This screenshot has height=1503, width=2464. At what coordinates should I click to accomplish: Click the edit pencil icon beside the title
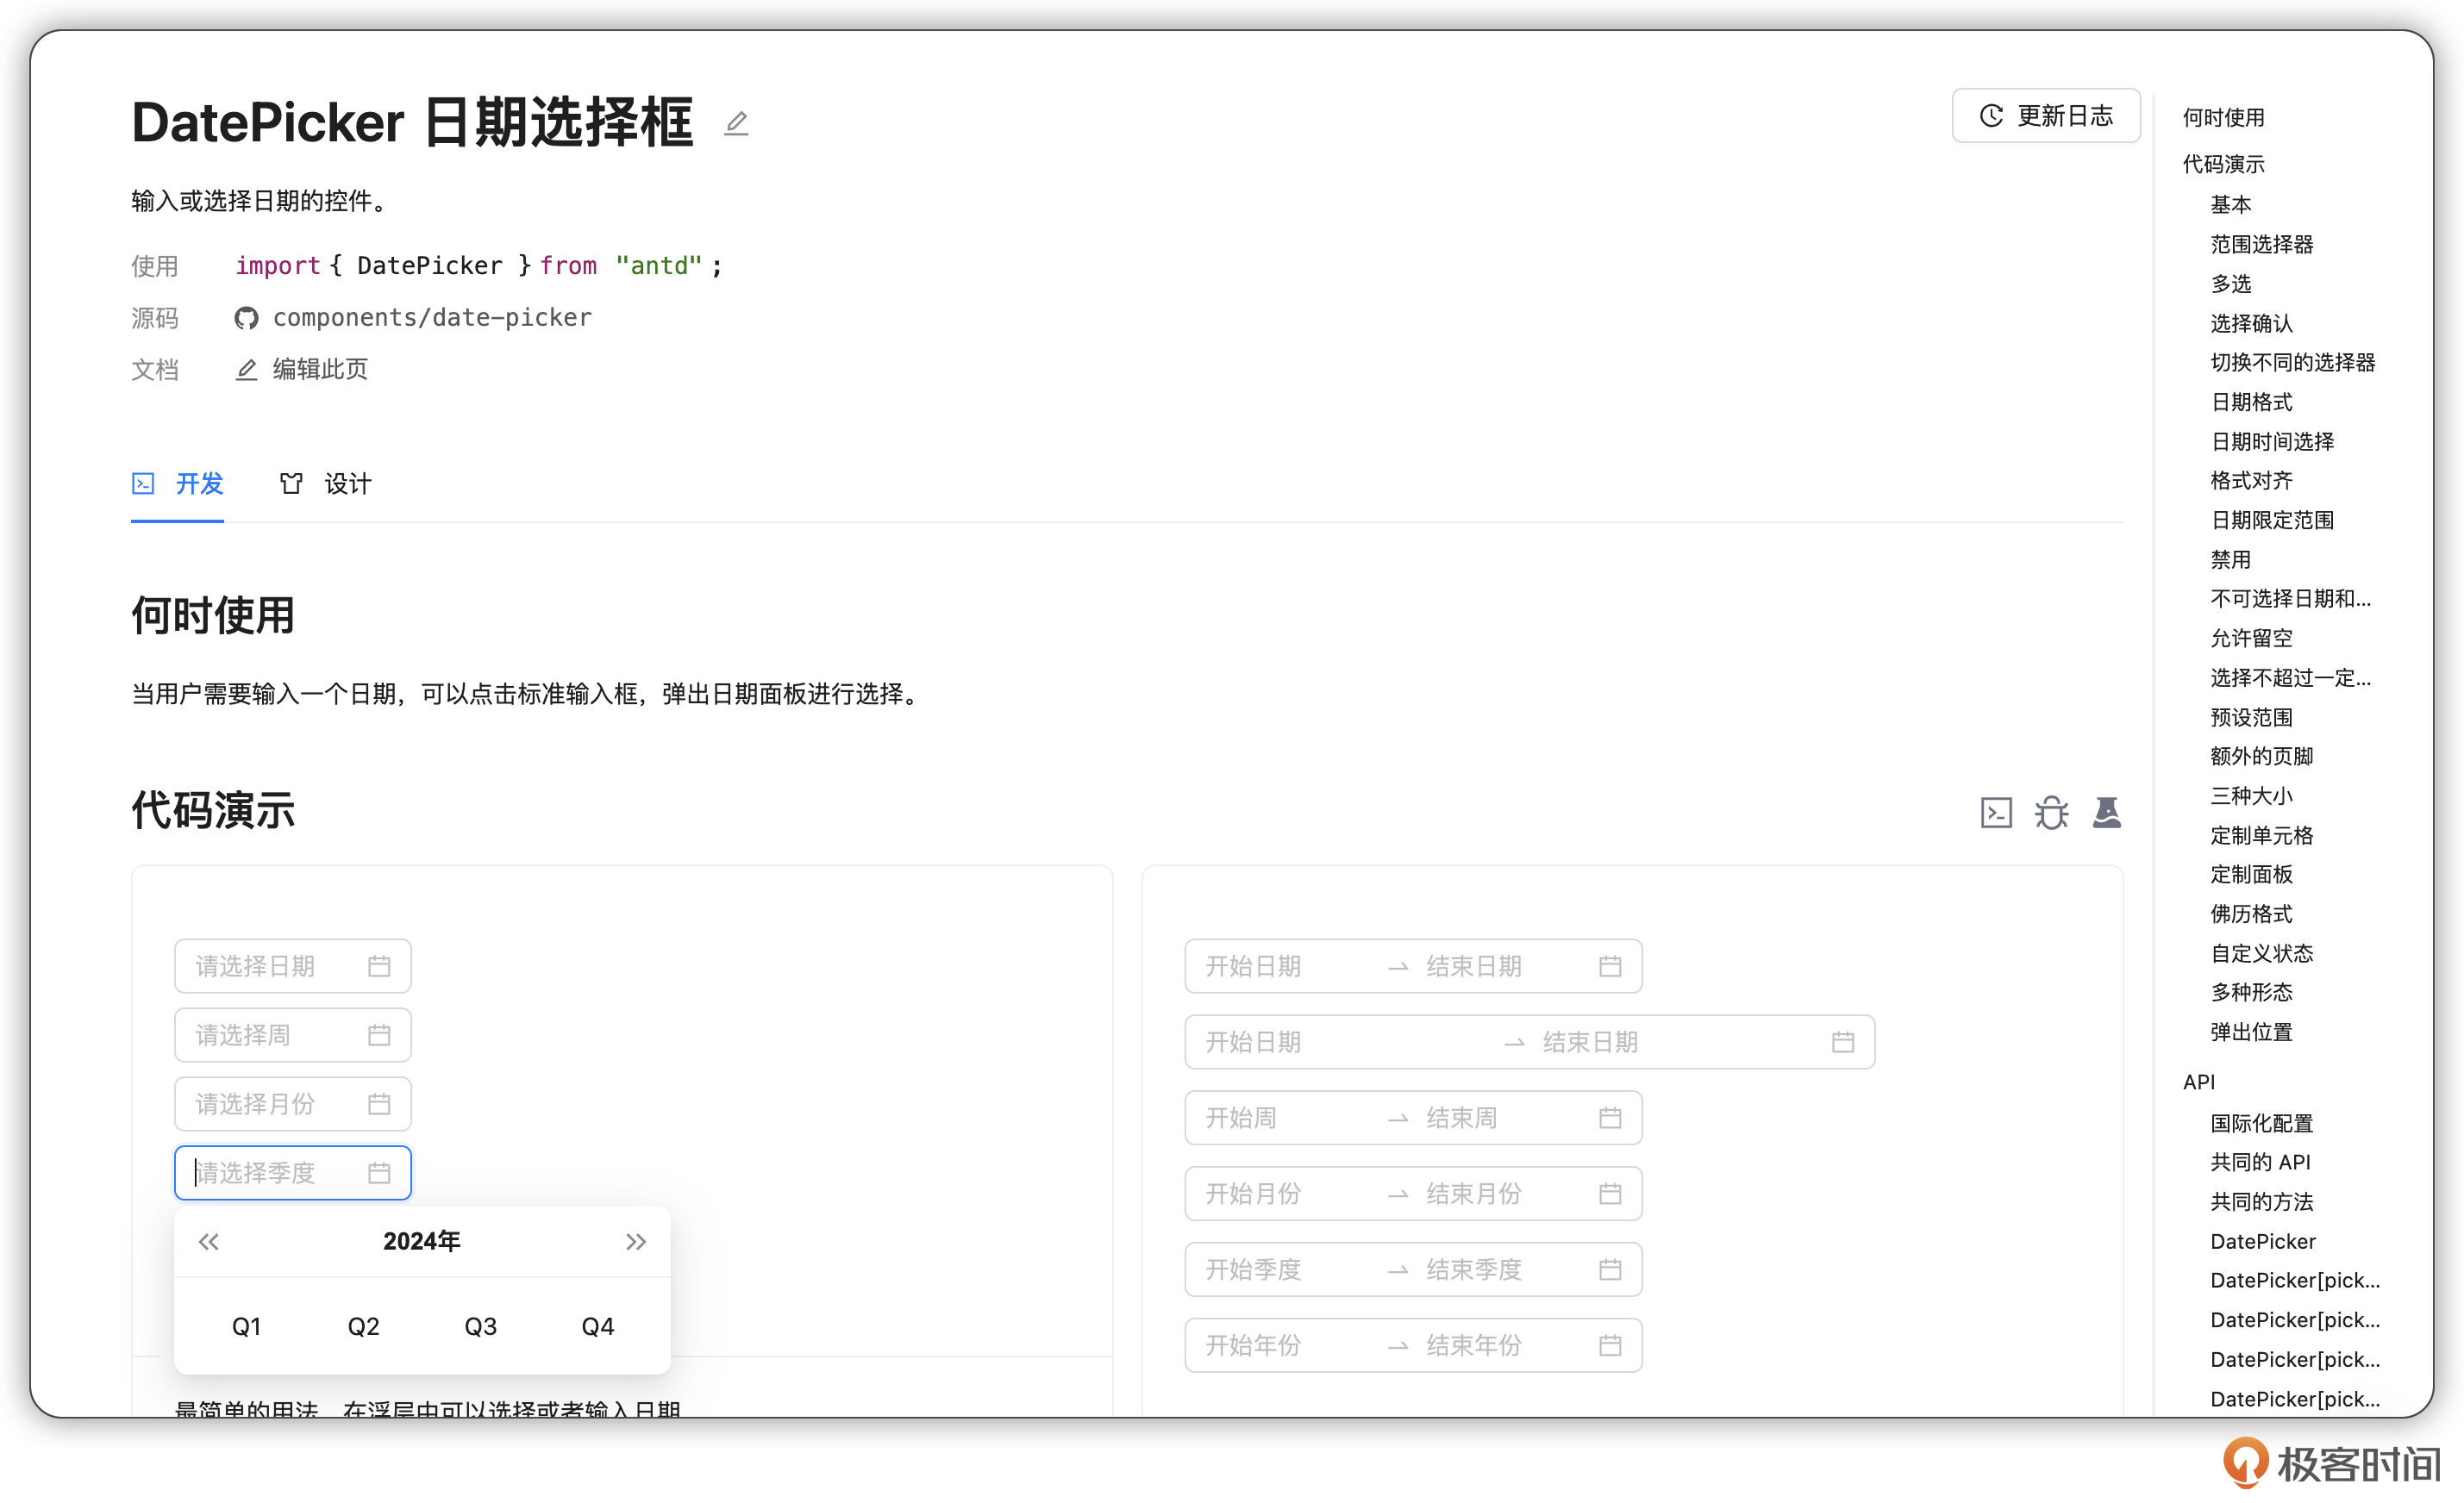click(x=736, y=124)
